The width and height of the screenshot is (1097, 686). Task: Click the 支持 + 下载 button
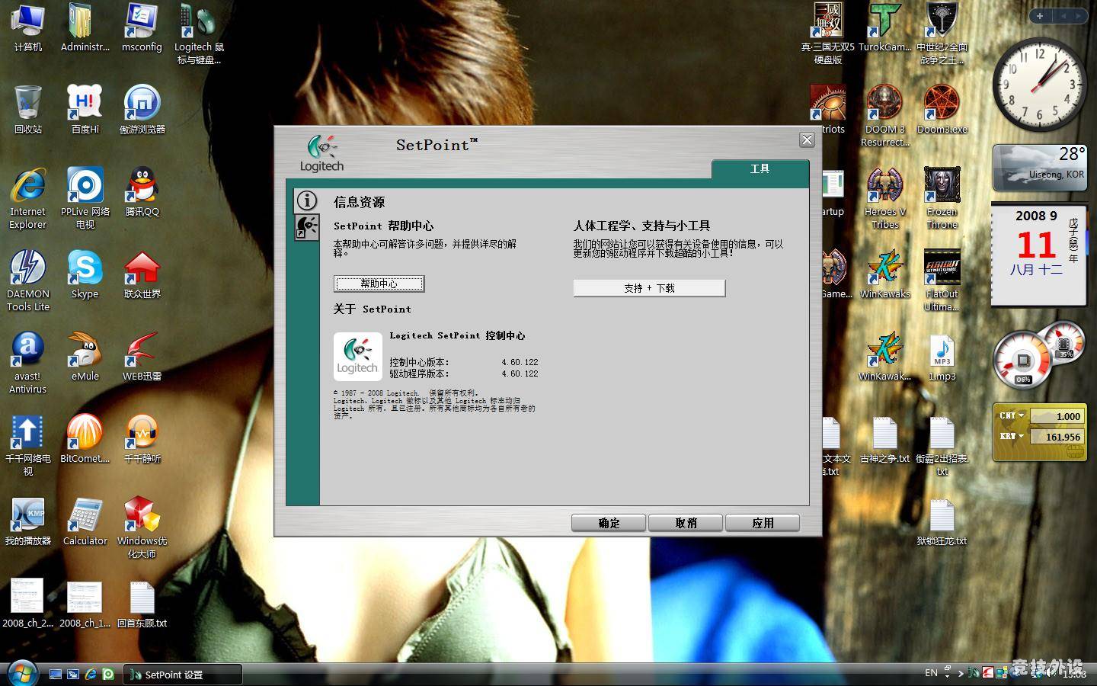(649, 288)
